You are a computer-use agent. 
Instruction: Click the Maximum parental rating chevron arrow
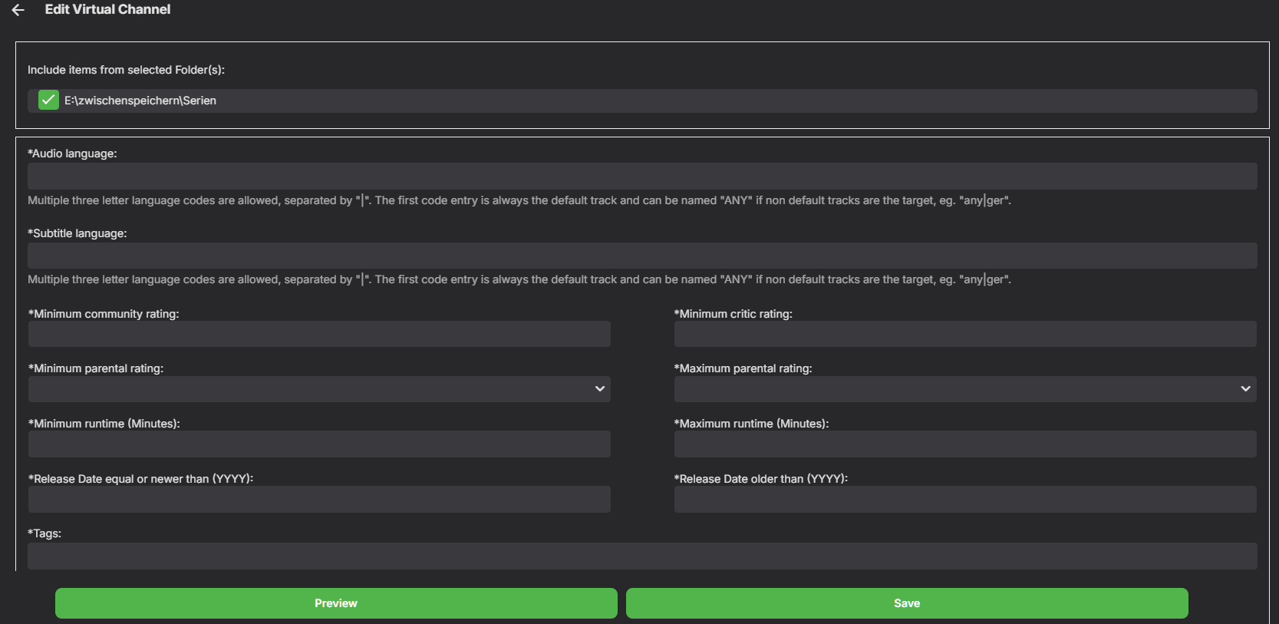pyautogui.click(x=1245, y=389)
